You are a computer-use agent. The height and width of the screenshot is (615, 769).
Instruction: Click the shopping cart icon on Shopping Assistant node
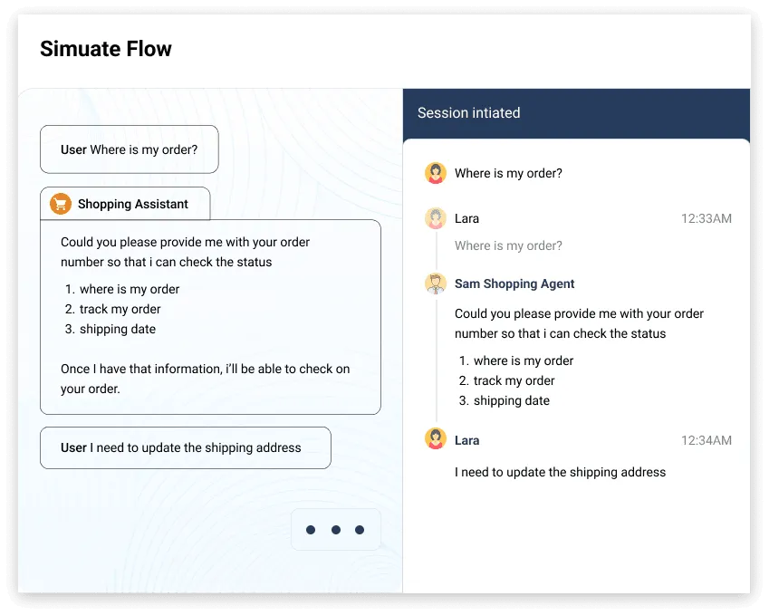tap(58, 203)
